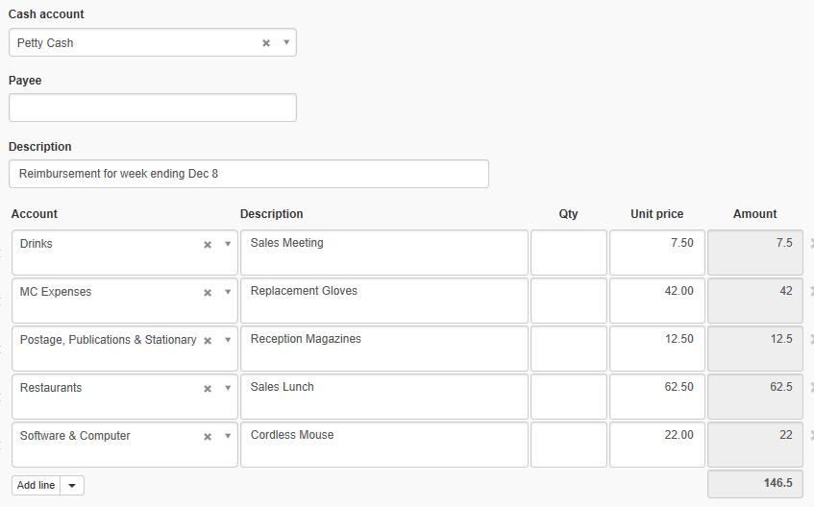
Task: Clear the Postage, Publications & Stationary account
Action: [208, 341]
